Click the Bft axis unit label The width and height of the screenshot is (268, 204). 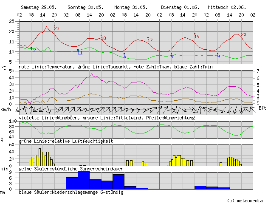coord(262,108)
